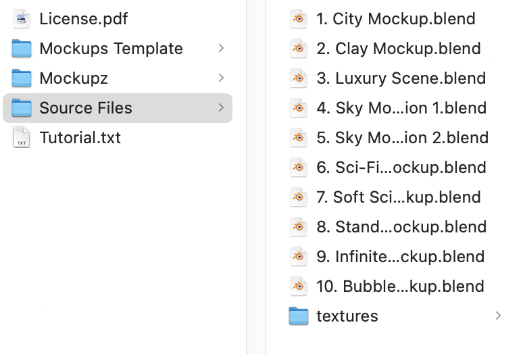
Task: Click the Blender icon for 10. Bubble mockup file
Action: [x=298, y=286]
